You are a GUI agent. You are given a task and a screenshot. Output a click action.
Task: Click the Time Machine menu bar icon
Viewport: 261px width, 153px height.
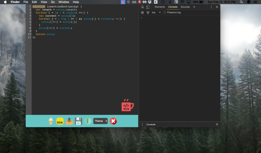point(163,2)
